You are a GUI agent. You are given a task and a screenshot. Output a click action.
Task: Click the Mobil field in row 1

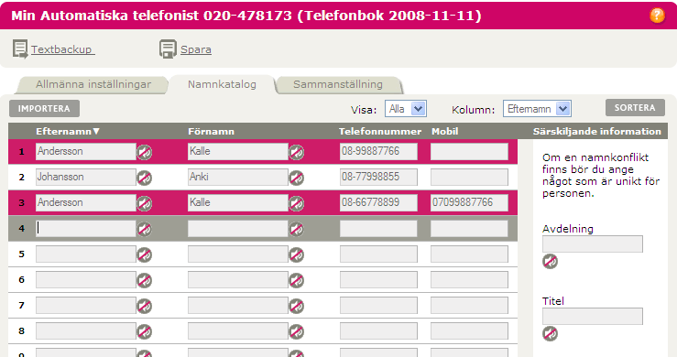[469, 152]
